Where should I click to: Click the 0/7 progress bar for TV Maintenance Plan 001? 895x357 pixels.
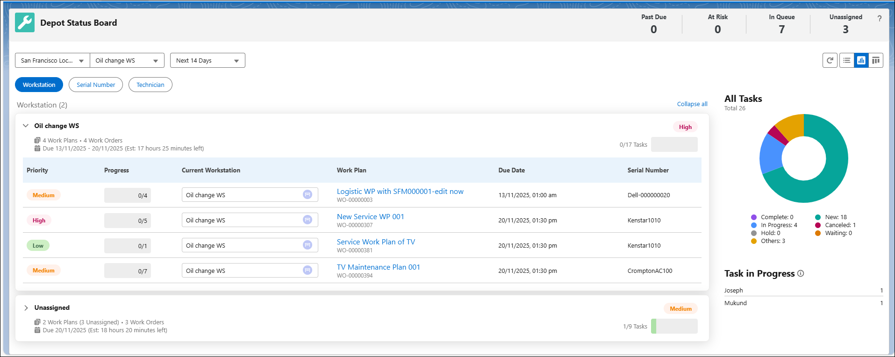[x=128, y=271]
